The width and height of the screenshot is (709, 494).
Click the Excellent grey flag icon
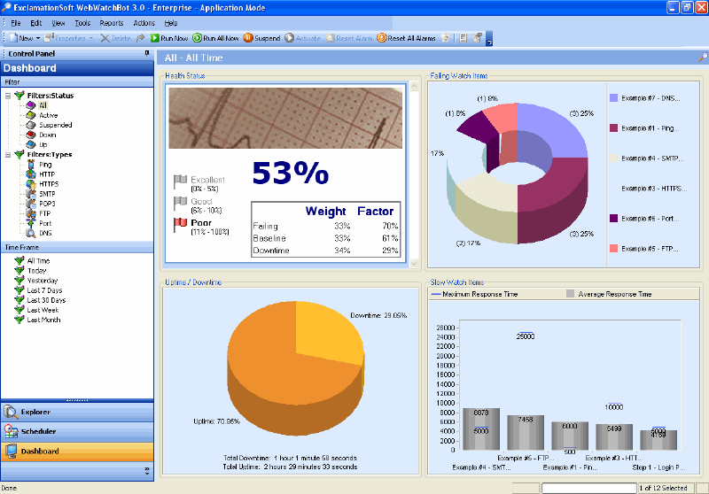[x=181, y=182]
